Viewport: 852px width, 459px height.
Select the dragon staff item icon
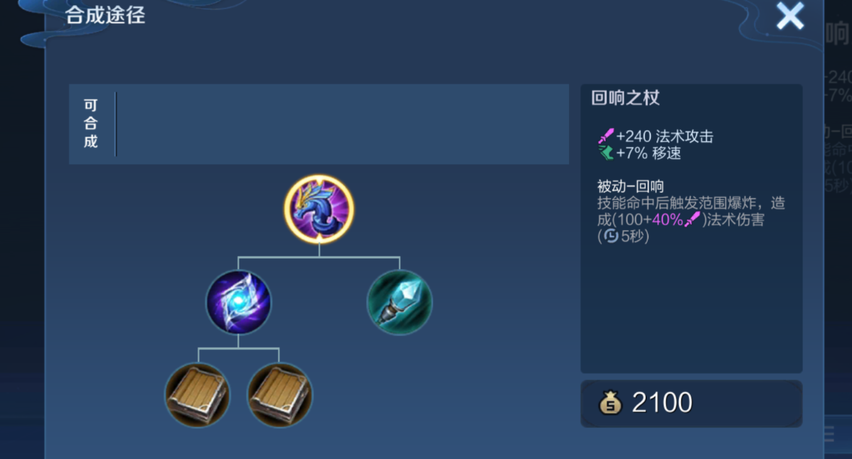[x=319, y=209]
